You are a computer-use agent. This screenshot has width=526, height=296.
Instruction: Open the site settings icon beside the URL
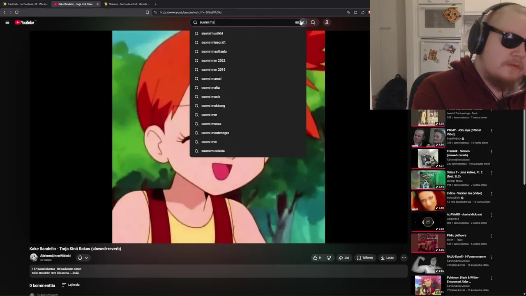pos(155,12)
